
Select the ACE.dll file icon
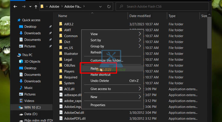coord(61,89)
